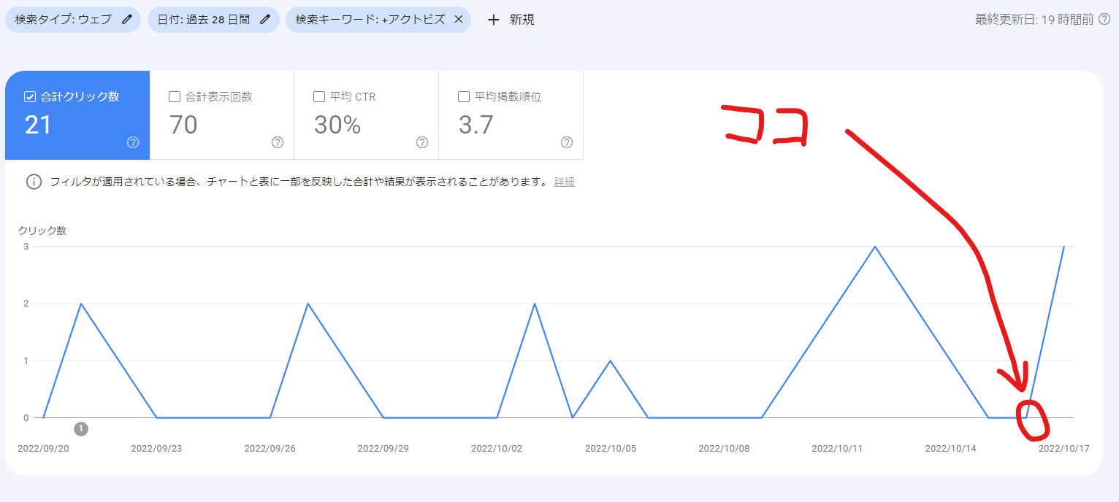Click the 2022/10/08 date label
This screenshot has height=502, width=1119.
pos(724,448)
